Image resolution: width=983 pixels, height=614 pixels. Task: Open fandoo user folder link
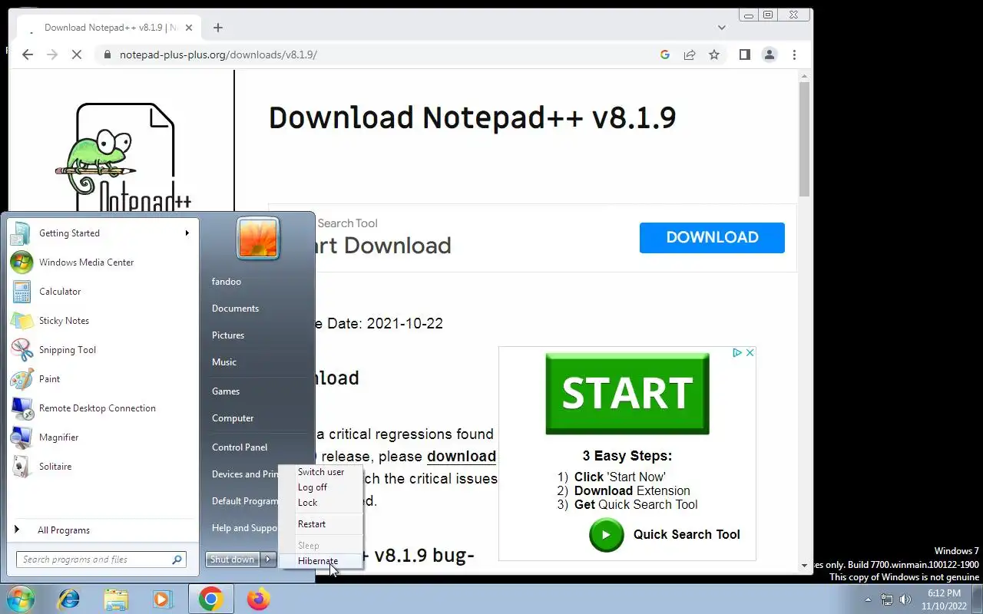click(x=227, y=282)
